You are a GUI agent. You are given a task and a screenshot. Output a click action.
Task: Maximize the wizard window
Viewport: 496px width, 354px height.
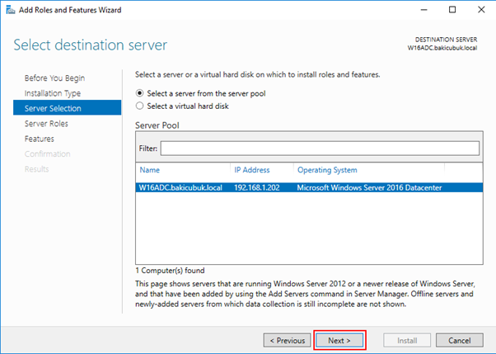coord(452,10)
